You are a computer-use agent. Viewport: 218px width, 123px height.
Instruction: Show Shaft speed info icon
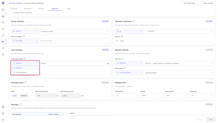point(125,68)
